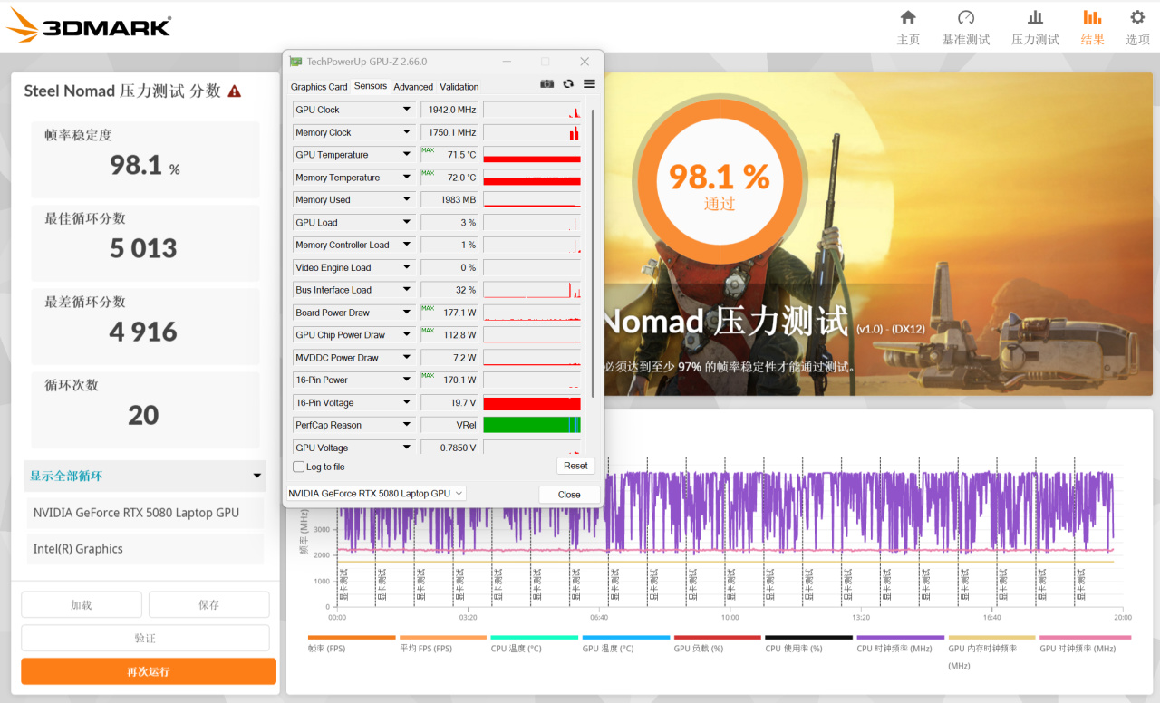Click the 16-Pin Voltage red graph bar
This screenshot has height=703, width=1160.
532,402
